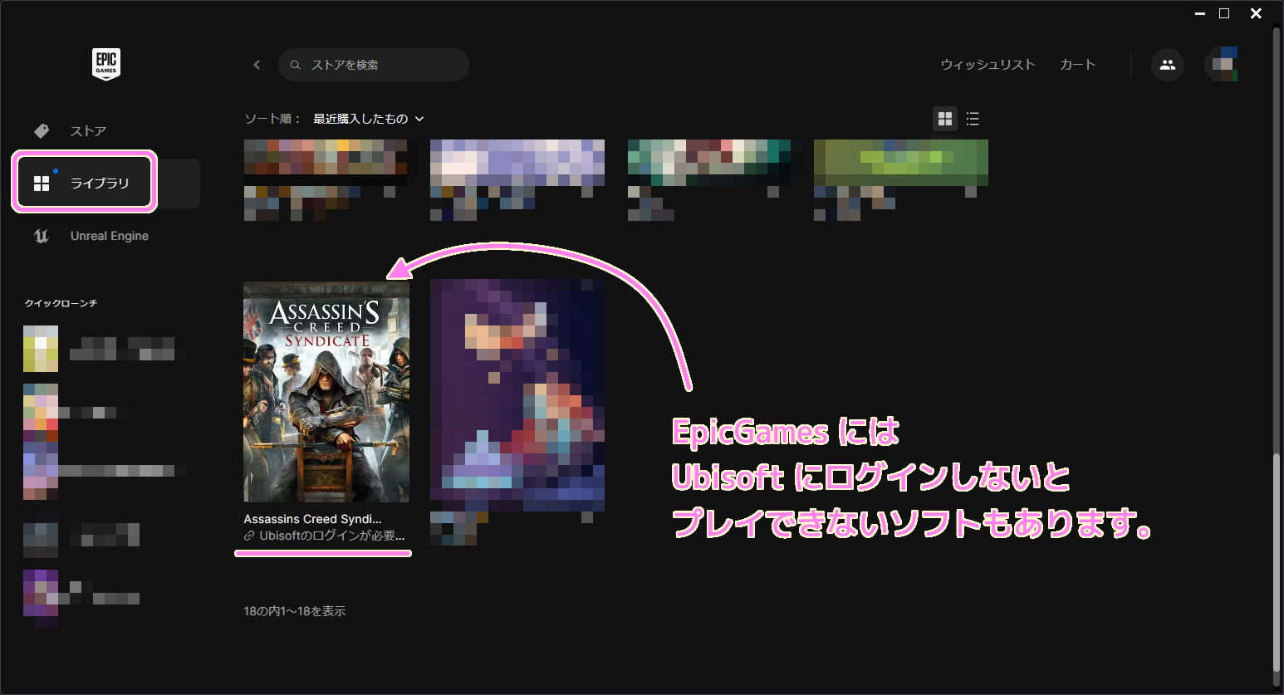Open the friends panel icon
The image size is (1284, 695).
pos(1168,64)
